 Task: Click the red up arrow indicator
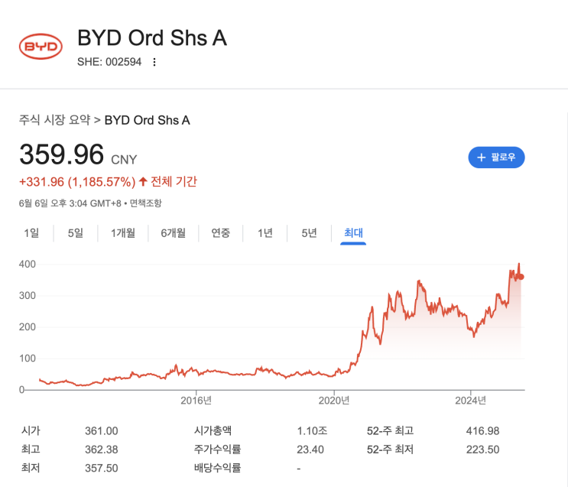click(x=143, y=182)
